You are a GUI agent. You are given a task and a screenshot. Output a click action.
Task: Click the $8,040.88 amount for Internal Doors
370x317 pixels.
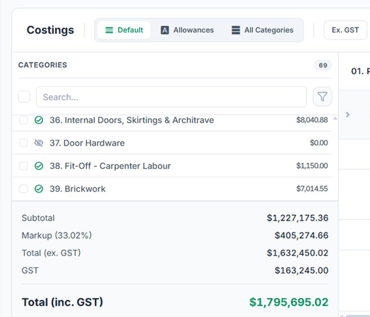312,120
